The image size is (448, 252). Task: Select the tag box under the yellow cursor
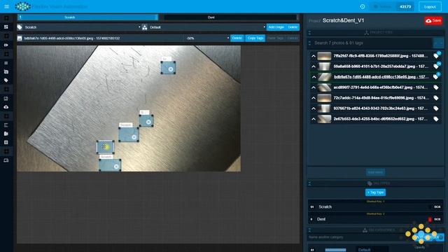point(106,147)
